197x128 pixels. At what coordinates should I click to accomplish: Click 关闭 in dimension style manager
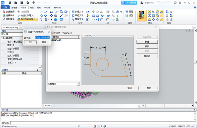tap(129, 88)
